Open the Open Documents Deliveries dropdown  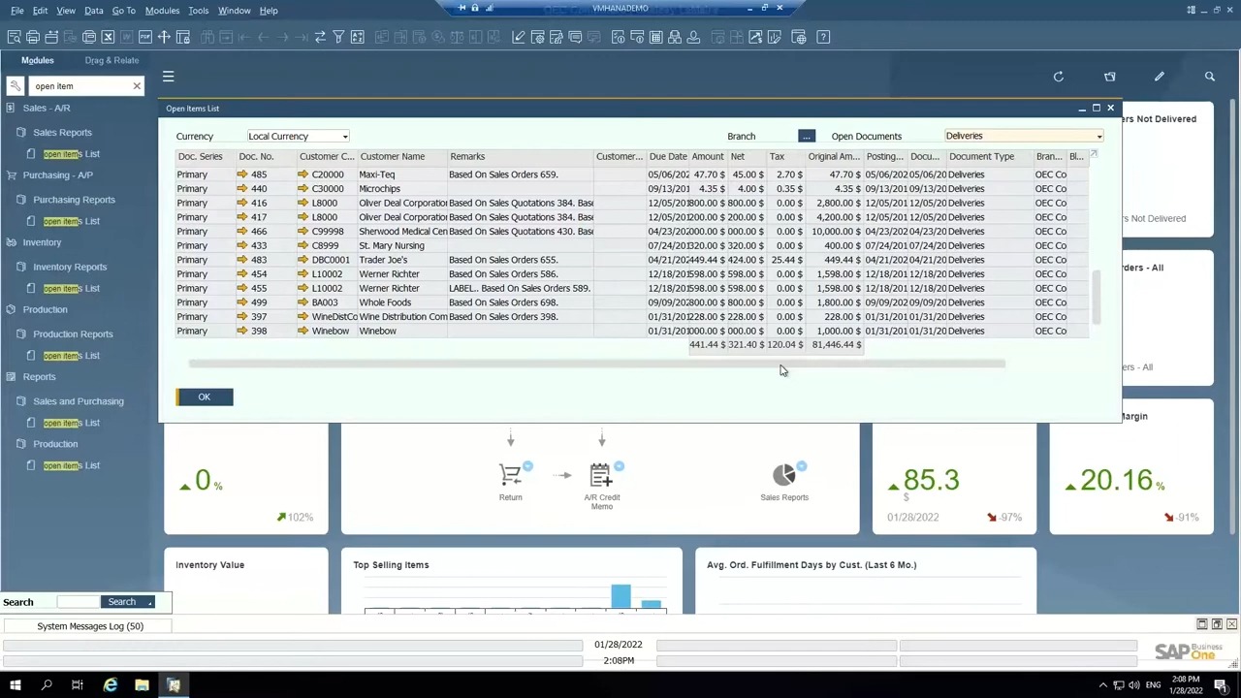click(x=1024, y=137)
